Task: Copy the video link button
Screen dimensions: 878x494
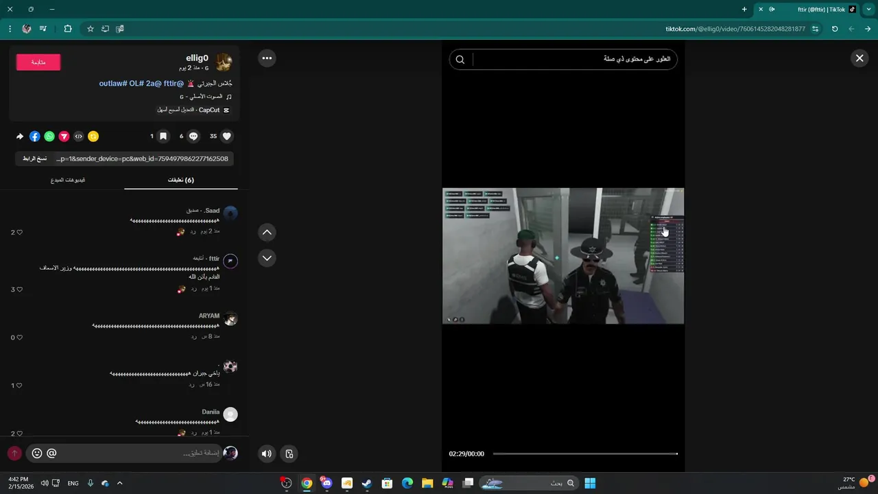Action: [35, 158]
